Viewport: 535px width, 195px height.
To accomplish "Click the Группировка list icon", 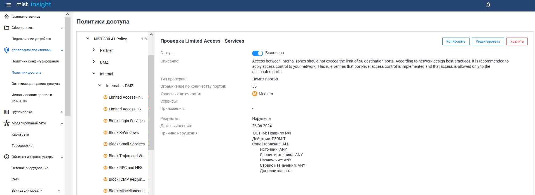I will (x=7, y=112).
